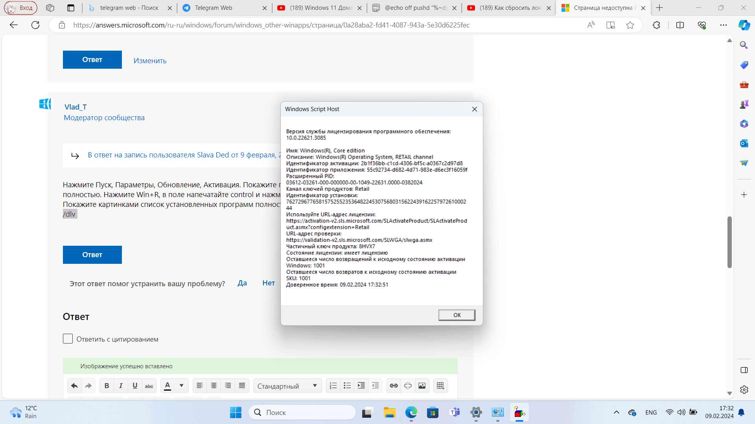The image size is (755, 424).
Task: Open the Windows Start menu
Action: [x=236, y=412]
